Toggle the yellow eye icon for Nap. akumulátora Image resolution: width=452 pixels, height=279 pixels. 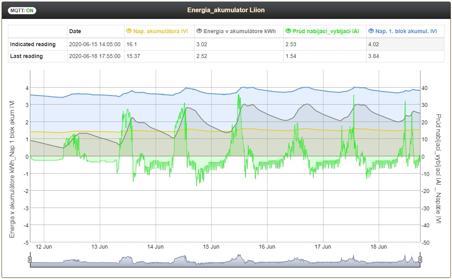(x=129, y=31)
